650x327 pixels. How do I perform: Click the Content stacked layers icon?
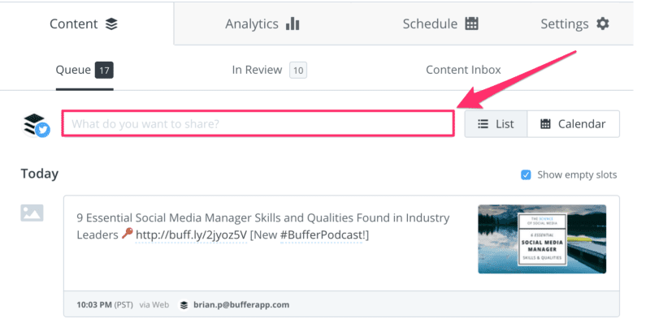point(111,24)
